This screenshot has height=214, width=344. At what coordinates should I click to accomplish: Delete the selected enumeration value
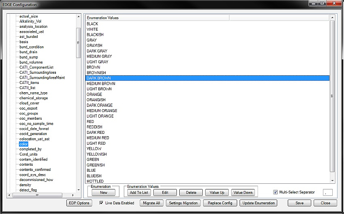click(191, 193)
